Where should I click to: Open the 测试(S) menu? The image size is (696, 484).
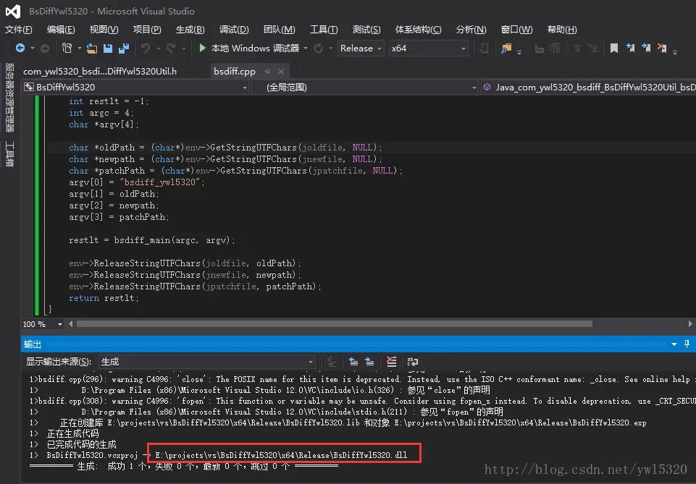pos(366,30)
